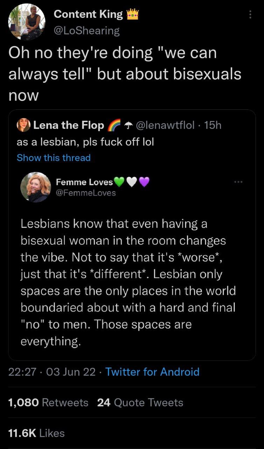264x449 pixels.
Task: Click the @FemmeLoves handle
Action: pos(86,193)
